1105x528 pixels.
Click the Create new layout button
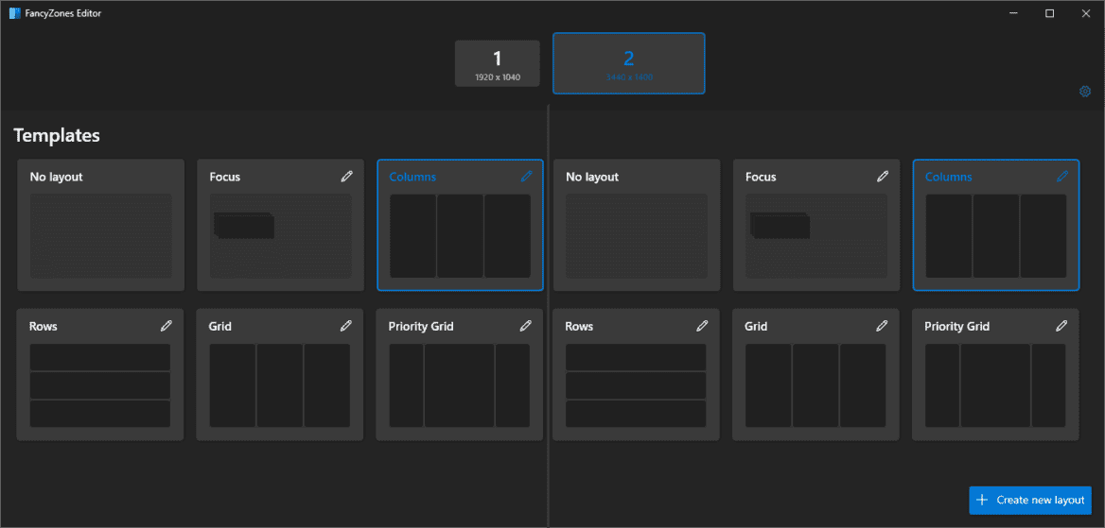[1030, 500]
